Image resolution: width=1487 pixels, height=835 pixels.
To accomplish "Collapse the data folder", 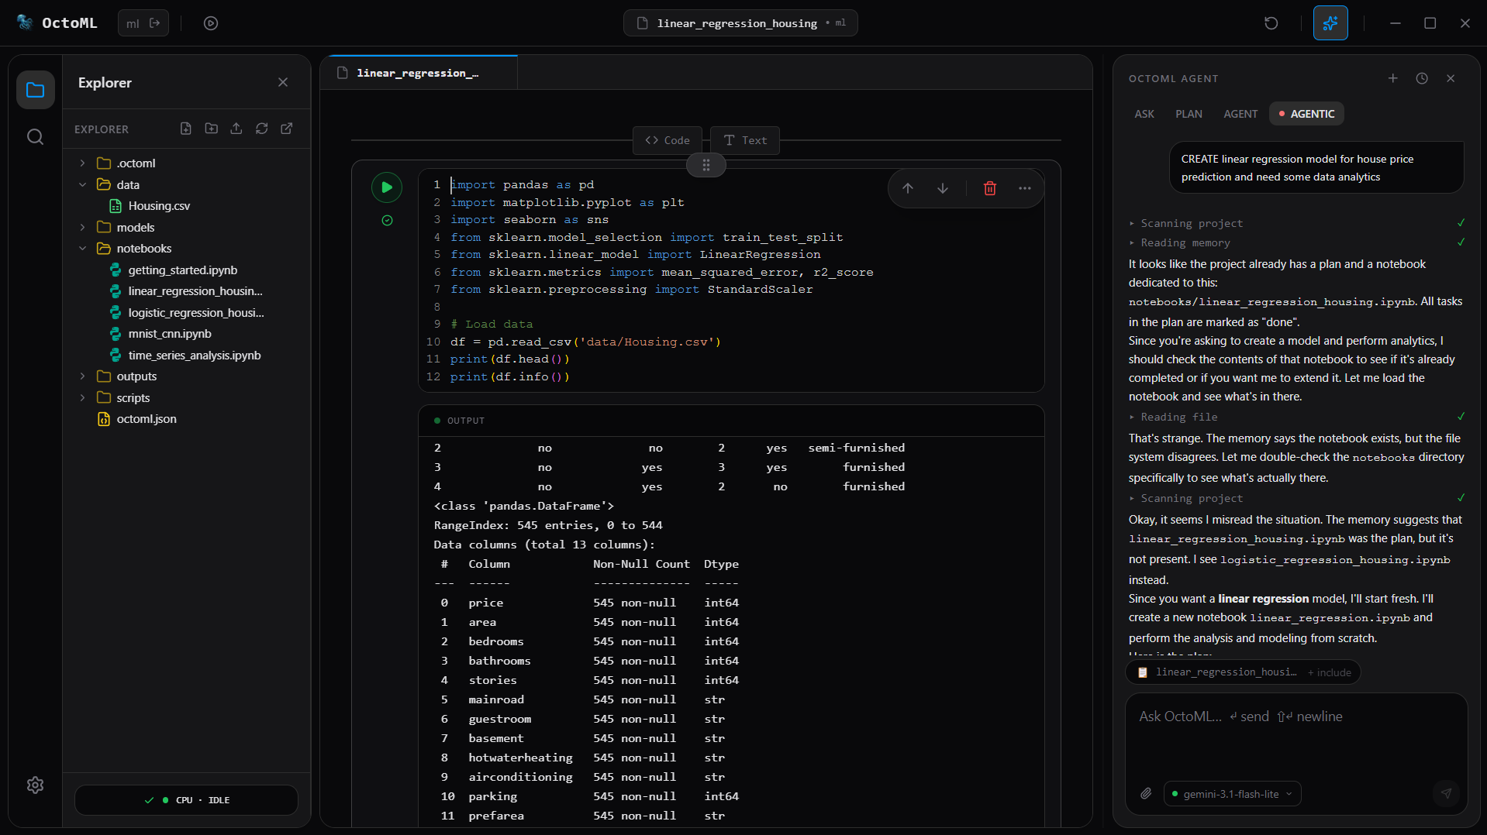I will click(x=82, y=184).
